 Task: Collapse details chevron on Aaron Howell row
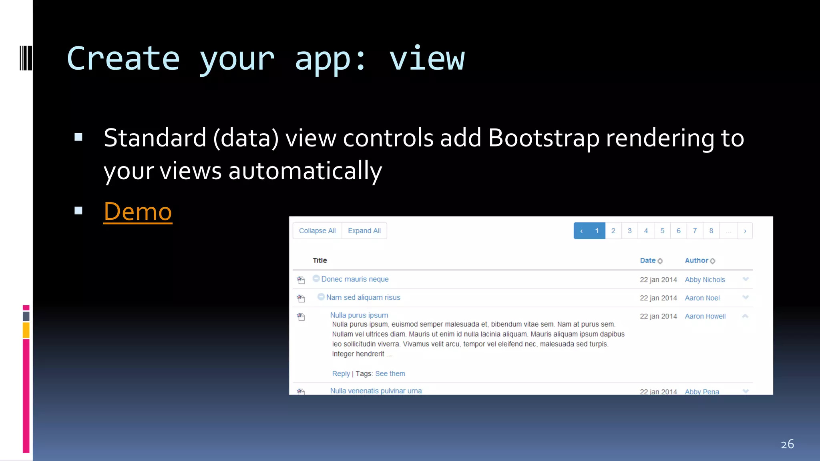click(x=745, y=316)
